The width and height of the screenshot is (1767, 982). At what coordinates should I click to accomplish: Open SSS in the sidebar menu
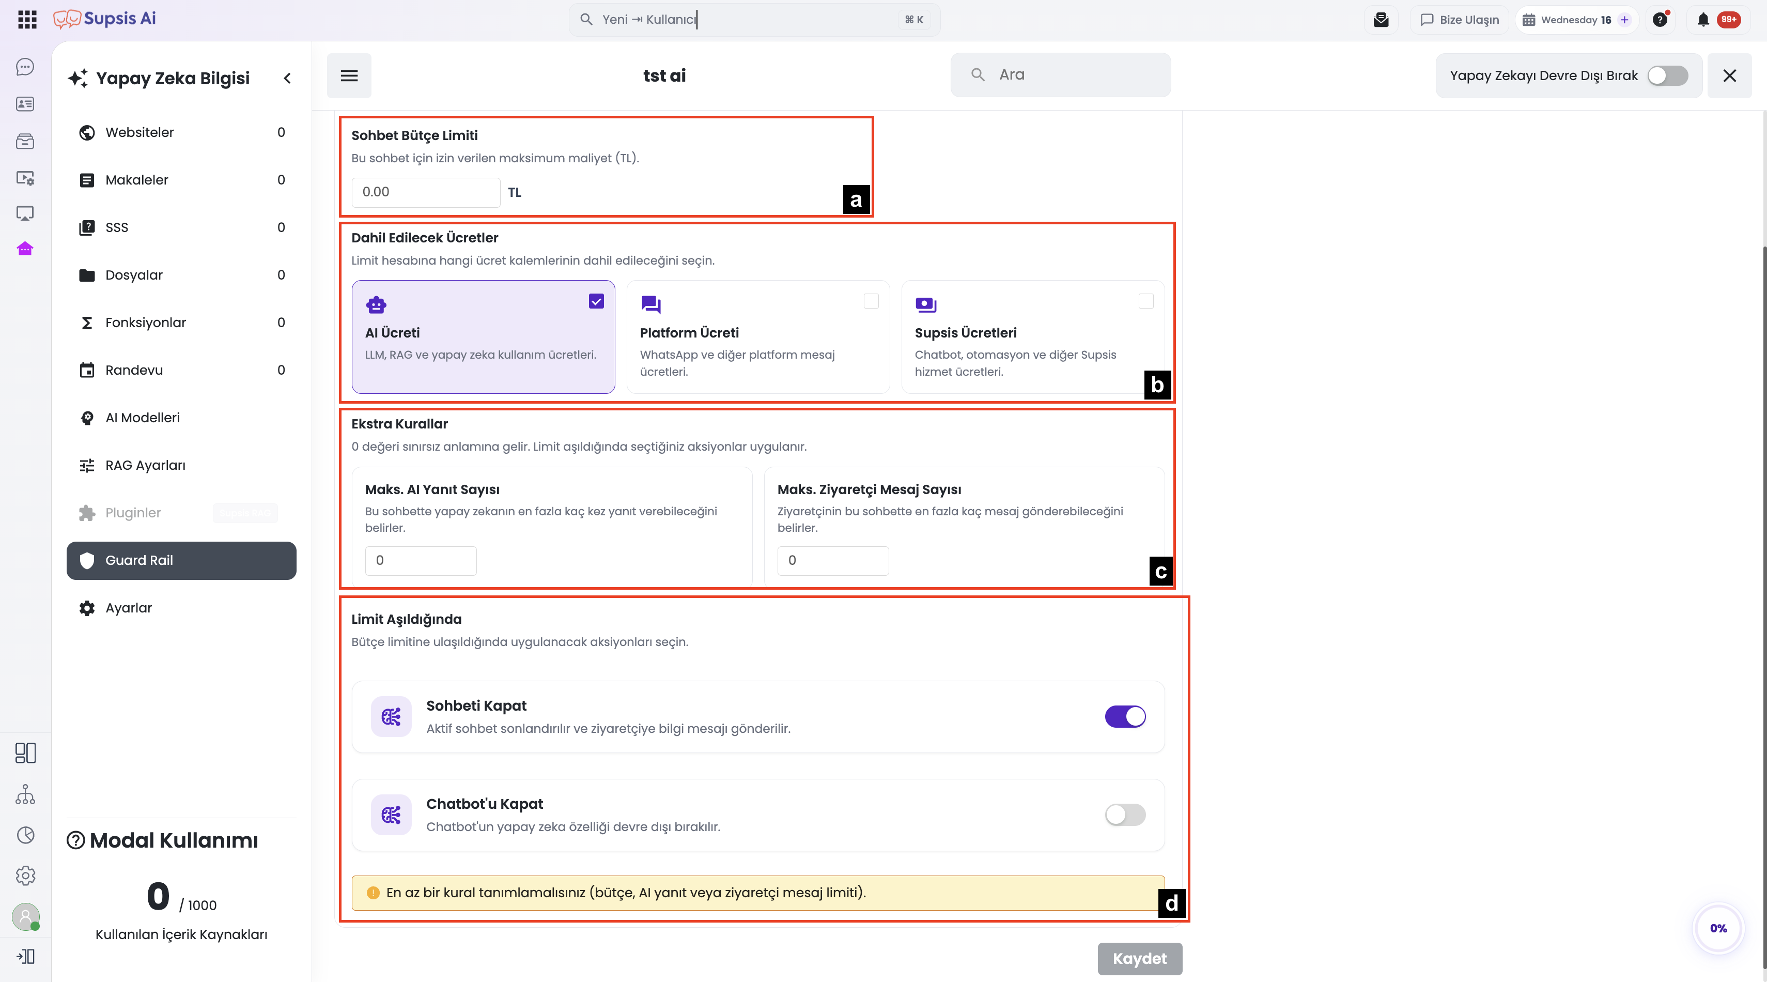pyautogui.click(x=182, y=227)
